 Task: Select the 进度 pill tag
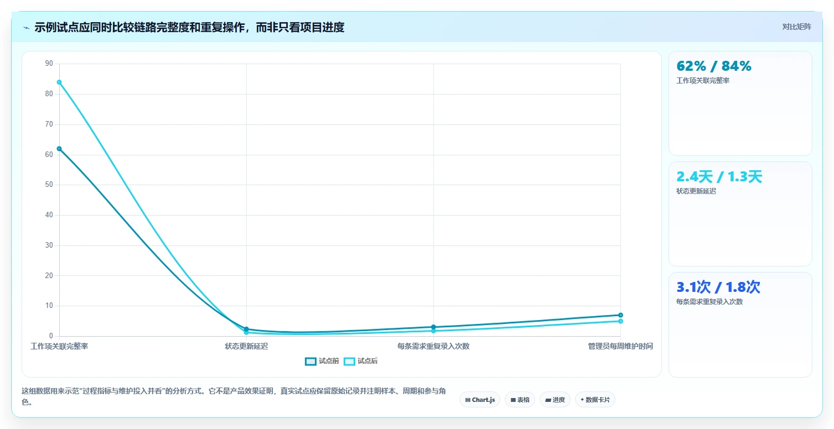click(x=555, y=399)
